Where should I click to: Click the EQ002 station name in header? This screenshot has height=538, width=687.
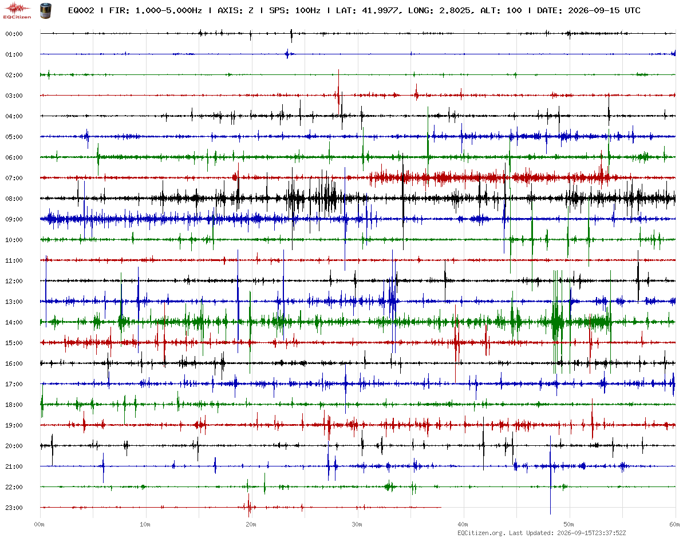click(x=81, y=10)
